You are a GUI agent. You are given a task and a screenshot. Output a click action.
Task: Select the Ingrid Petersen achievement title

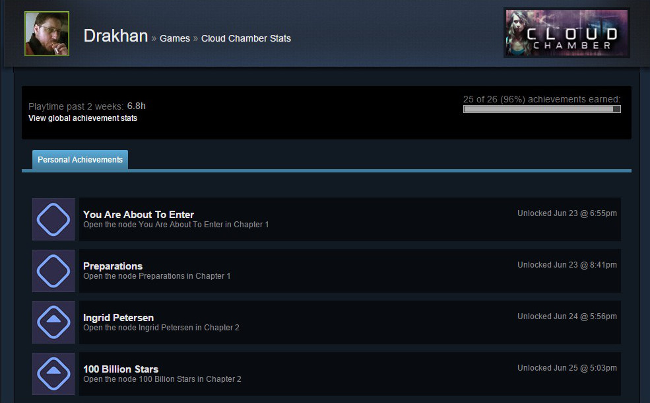point(118,318)
